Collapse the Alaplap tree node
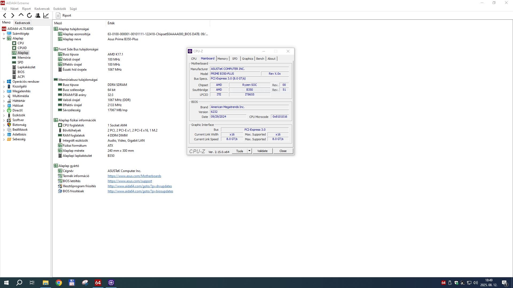This screenshot has height=288, width=513. pos(4,38)
